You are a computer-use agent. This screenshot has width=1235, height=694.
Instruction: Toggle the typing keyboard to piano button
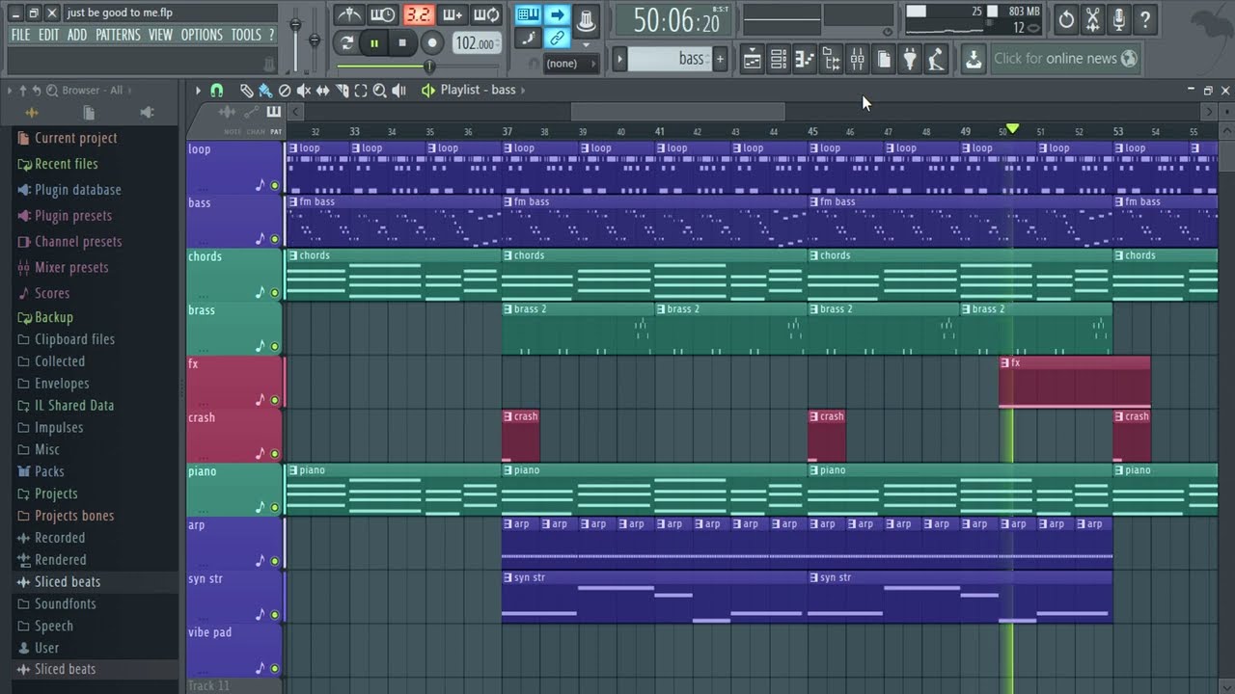click(528, 14)
